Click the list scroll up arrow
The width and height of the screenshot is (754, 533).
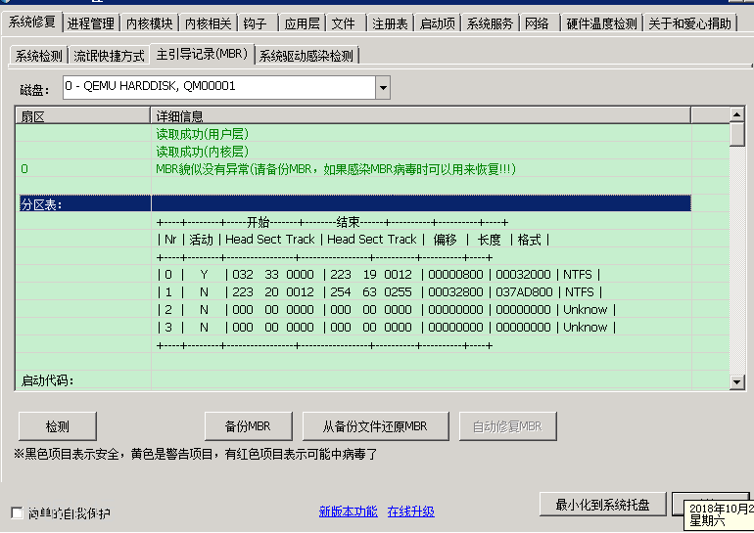click(x=736, y=114)
